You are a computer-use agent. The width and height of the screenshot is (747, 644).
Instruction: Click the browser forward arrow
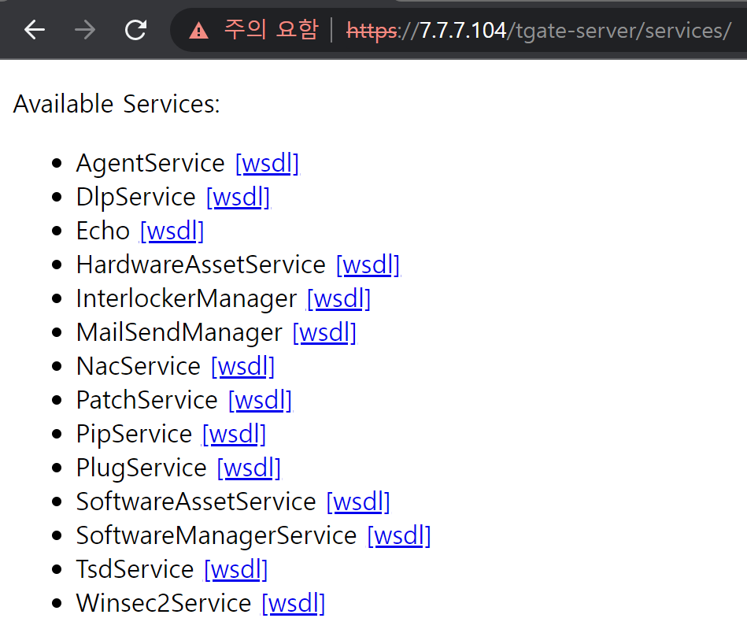[x=85, y=30]
